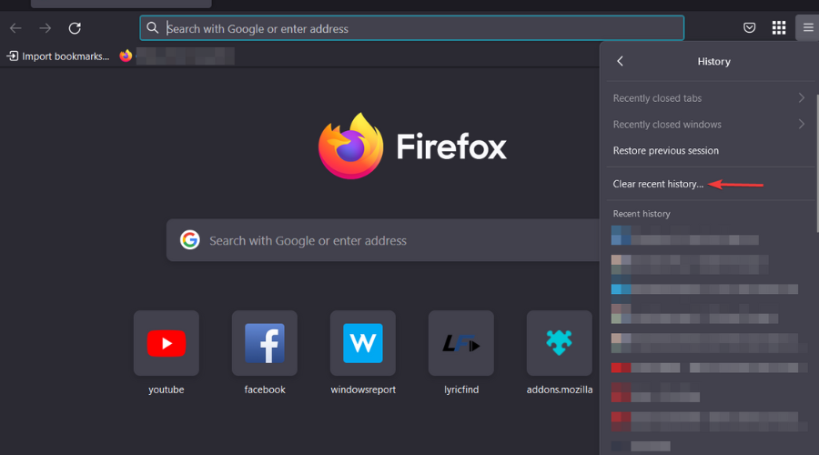Click the magnifier icon in address bar

click(x=152, y=27)
